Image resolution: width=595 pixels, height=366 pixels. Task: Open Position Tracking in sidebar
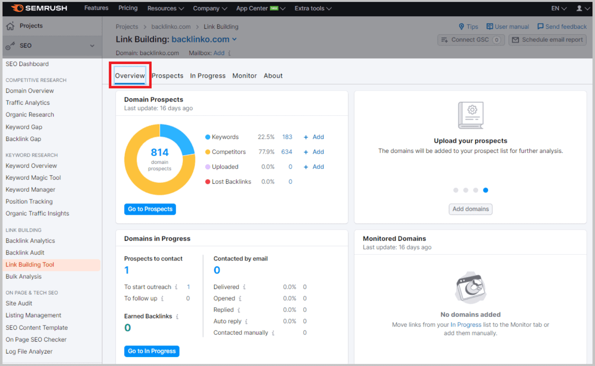29,201
